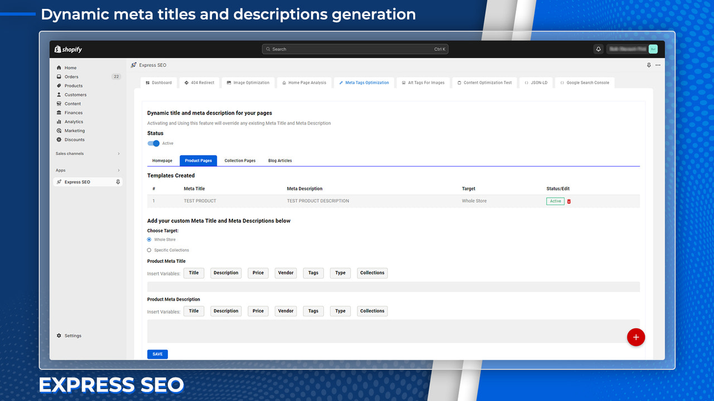Click the red plus floating action button
The width and height of the screenshot is (714, 401).
(x=636, y=337)
